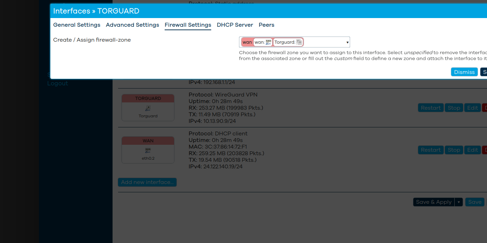
Task: Switch to the Advanced Settings tab
Action: [x=132, y=25]
